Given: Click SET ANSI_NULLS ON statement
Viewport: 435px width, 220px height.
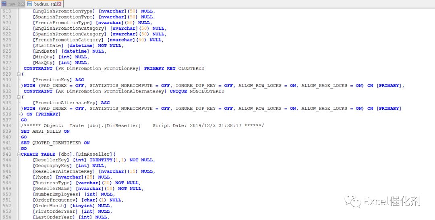Looking at the screenshot, I should click(x=45, y=132).
